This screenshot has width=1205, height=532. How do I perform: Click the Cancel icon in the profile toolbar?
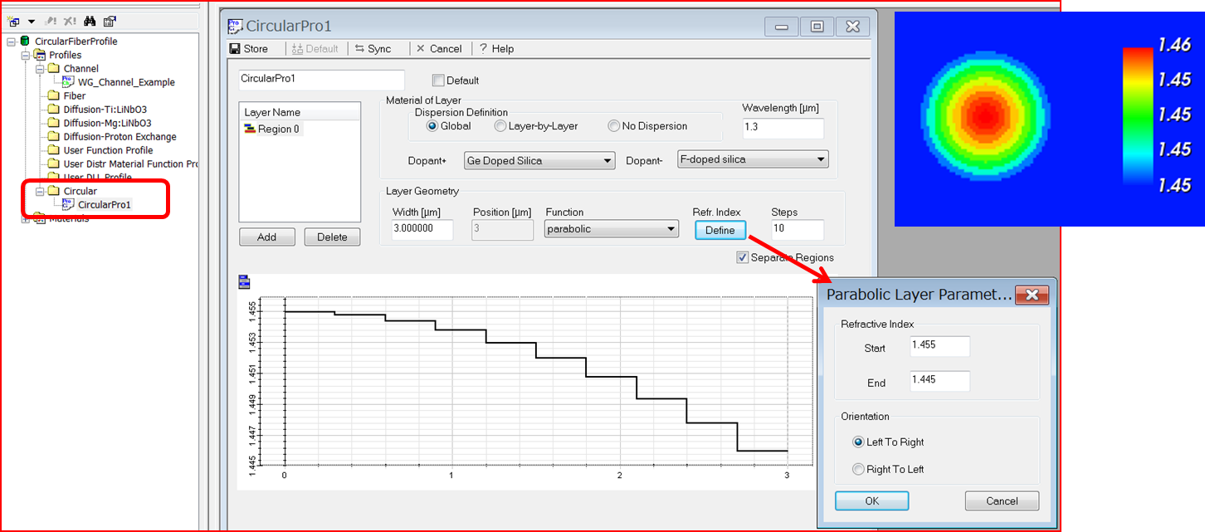440,48
